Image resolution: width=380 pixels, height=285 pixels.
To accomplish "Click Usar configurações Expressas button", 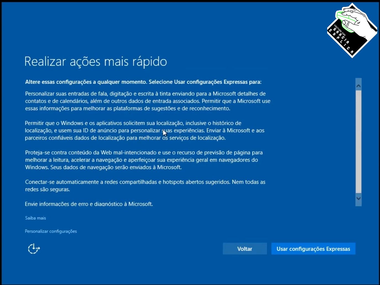I will tap(313, 249).
